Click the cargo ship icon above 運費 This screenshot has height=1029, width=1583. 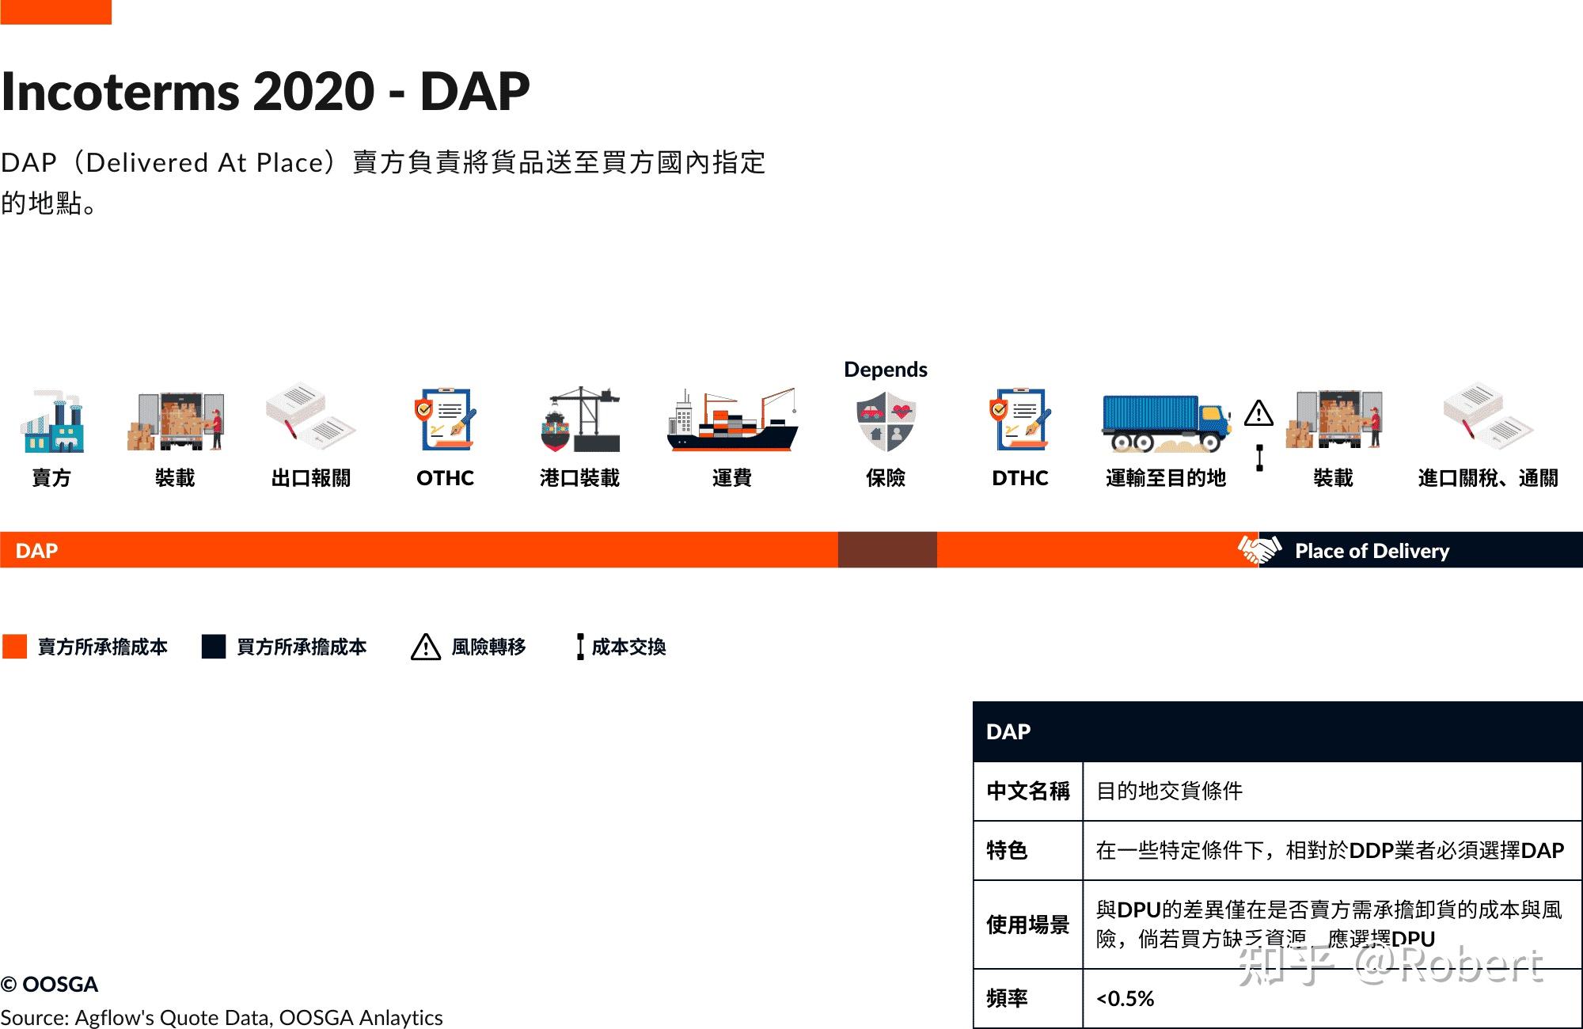tap(732, 421)
